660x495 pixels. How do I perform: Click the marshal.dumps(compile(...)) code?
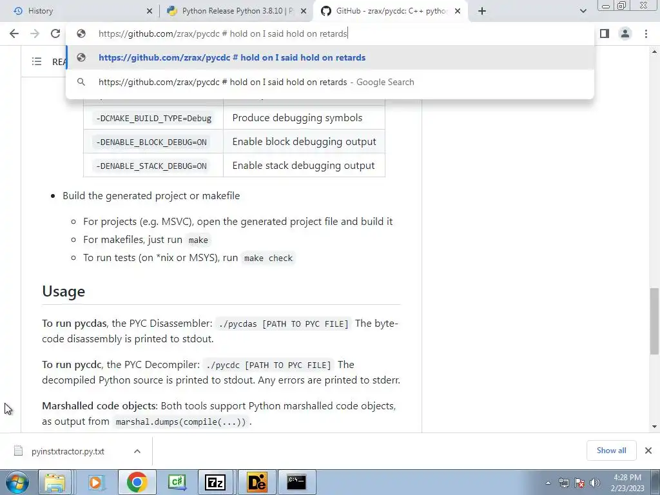pyautogui.click(x=180, y=422)
